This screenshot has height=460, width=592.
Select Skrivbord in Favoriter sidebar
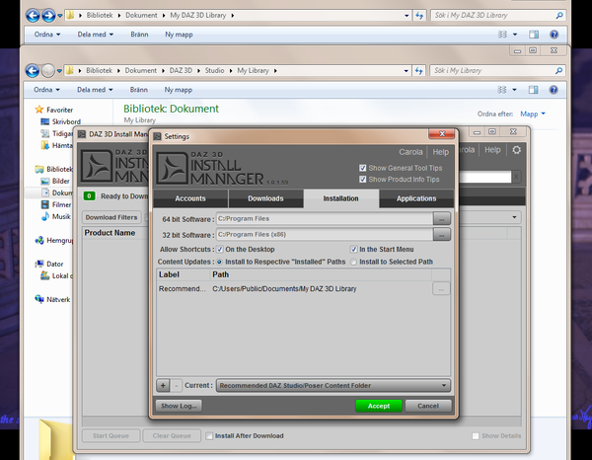[x=61, y=122]
